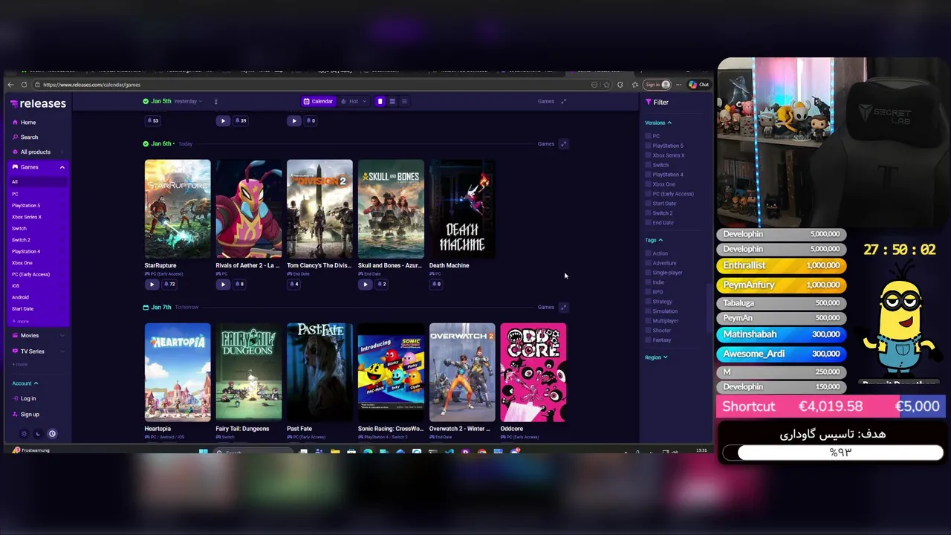The width and height of the screenshot is (951, 535).
Task: Expand the Jan 7th section fullscreen icon
Action: coord(563,307)
